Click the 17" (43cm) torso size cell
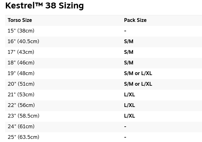This screenshot has width=202, height=142. pos(21,52)
